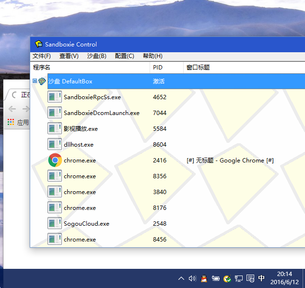The height and width of the screenshot is (288, 305).
Task: Open the 查看(V) menu
Action: click(x=69, y=56)
